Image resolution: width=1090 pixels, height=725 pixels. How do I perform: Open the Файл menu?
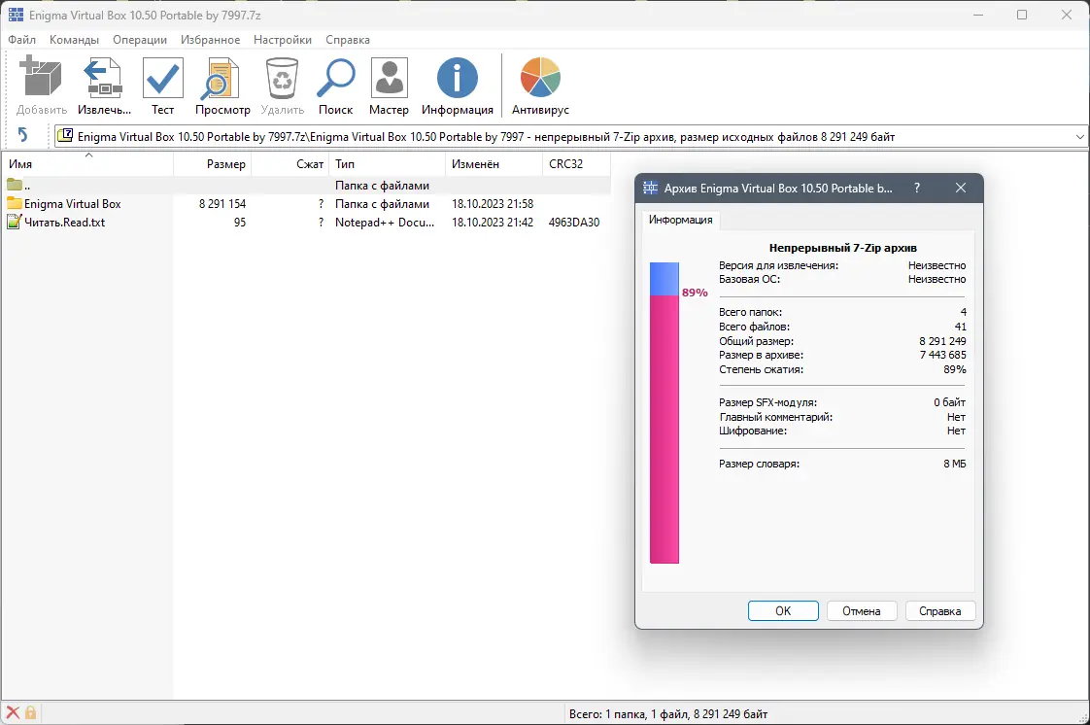22,40
